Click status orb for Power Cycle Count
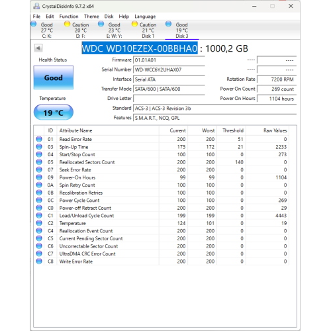The height and width of the screenshot is (331, 331). click(x=39, y=200)
